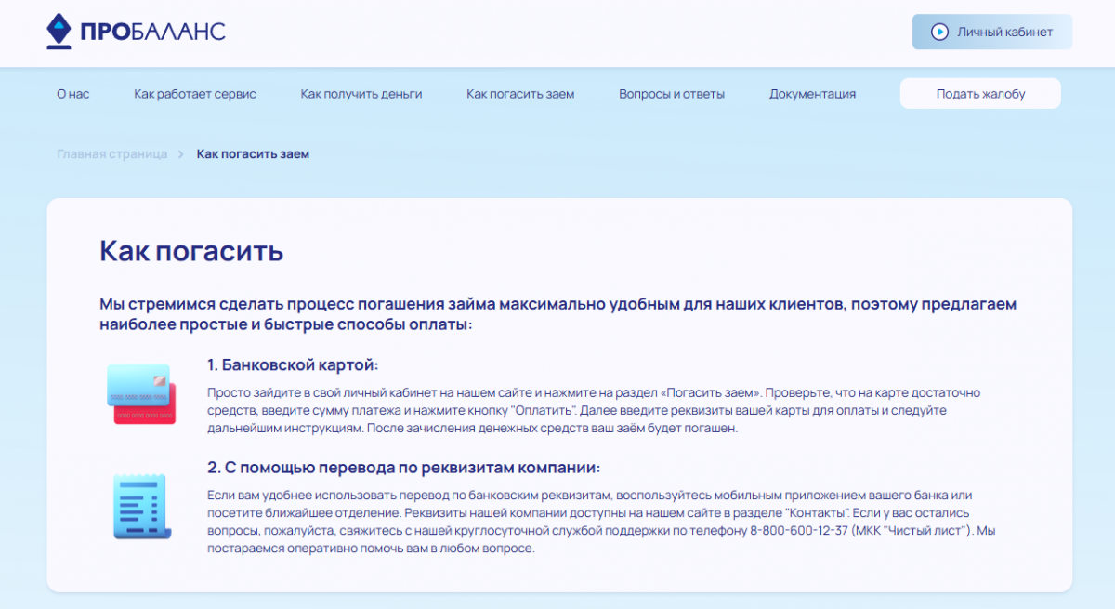Click the breadcrumb chevron separator
The width and height of the screenshot is (1115, 609).
tap(181, 153)
